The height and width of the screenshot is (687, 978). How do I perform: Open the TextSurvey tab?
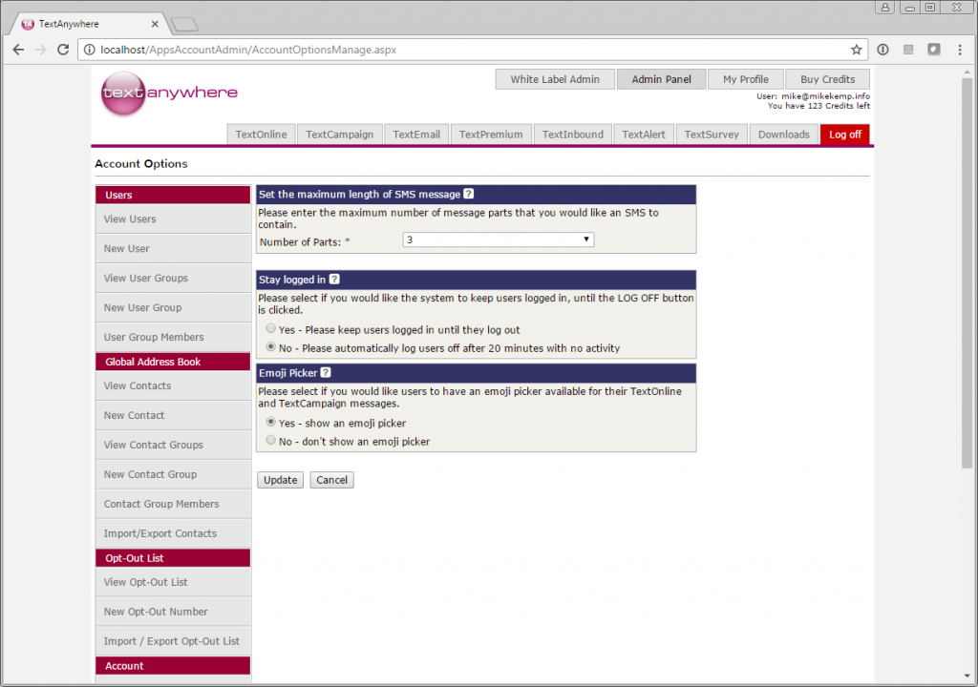click(x=712, y=135)
